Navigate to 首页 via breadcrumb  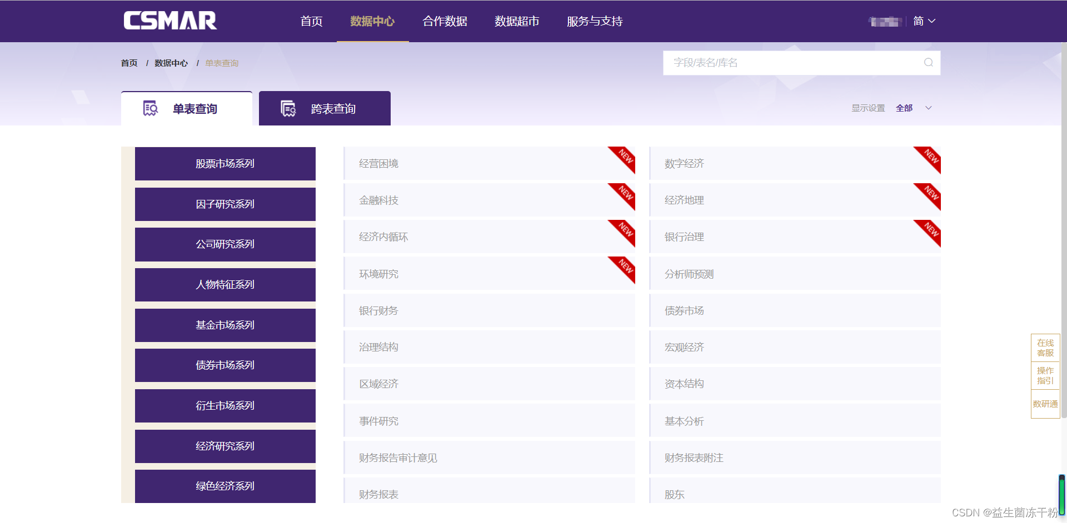click(128, 63)
